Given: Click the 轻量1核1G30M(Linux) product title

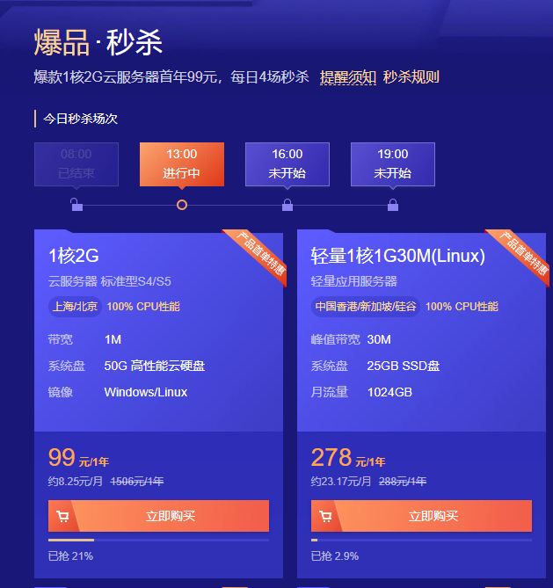Looking at the screenshot, I should 397,256.
